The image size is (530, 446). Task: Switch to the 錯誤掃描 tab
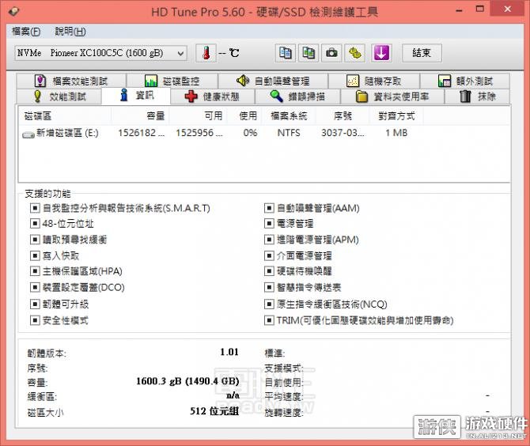point(297,96)
